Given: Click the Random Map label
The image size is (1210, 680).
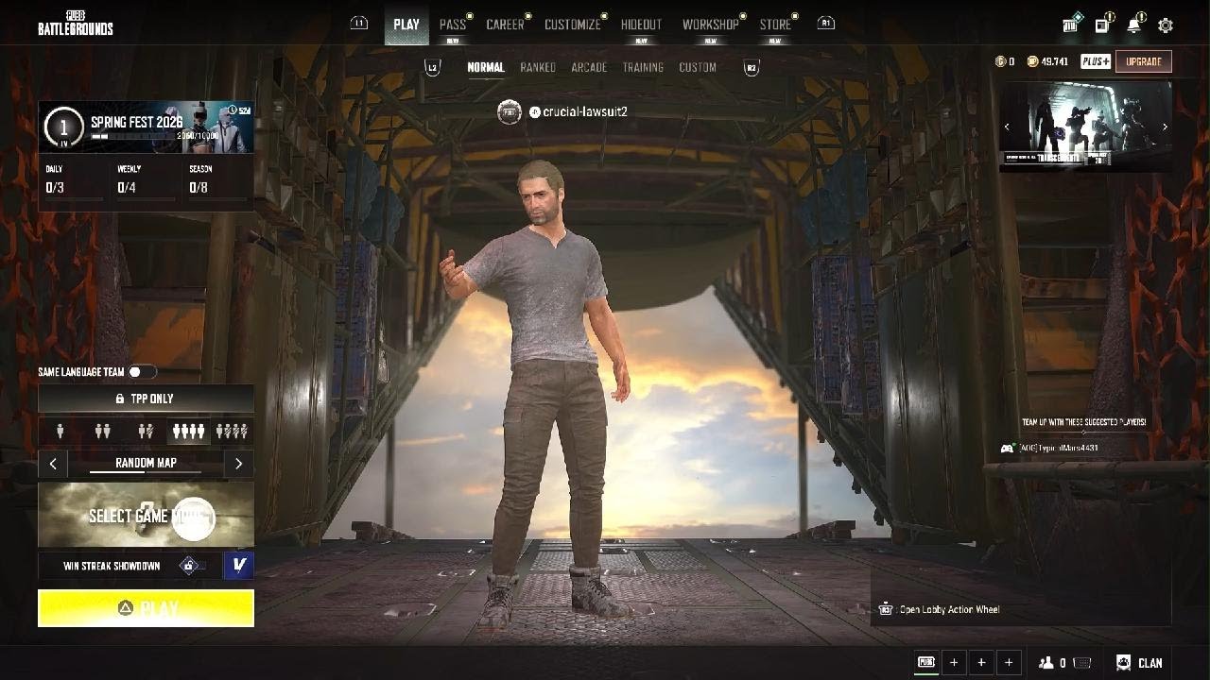Looking at the screenshot, I should coord(146,464).
